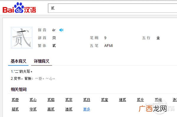Click the traditional form 貳

point(54,46)
